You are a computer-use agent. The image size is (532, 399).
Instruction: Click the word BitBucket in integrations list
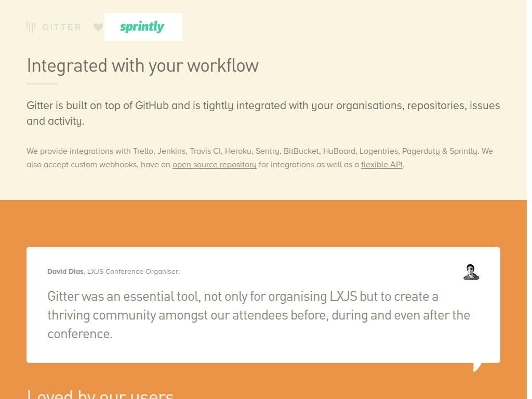(301, 151)
